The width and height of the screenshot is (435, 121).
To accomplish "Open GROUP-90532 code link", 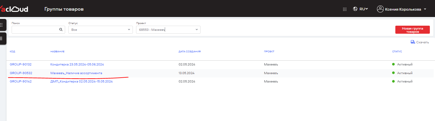I will (21, 73).
